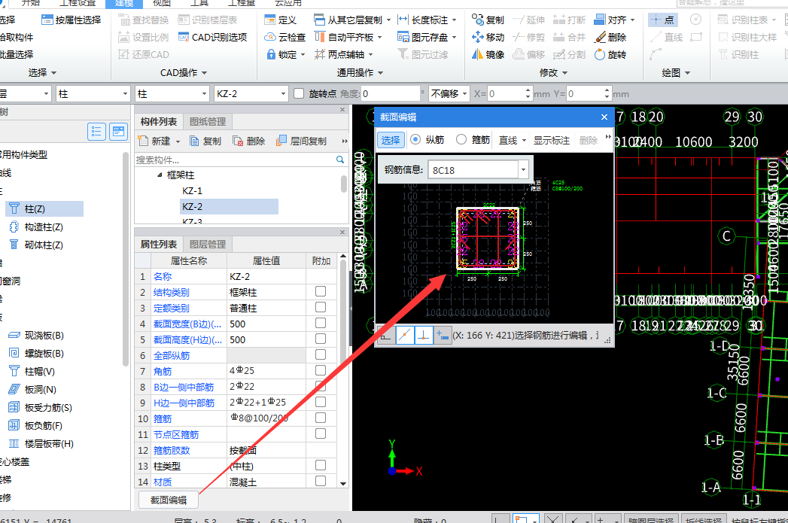Open the 钢筋信息 8C18 dropdown
The image size is (788, 523).
pos(523,170)
